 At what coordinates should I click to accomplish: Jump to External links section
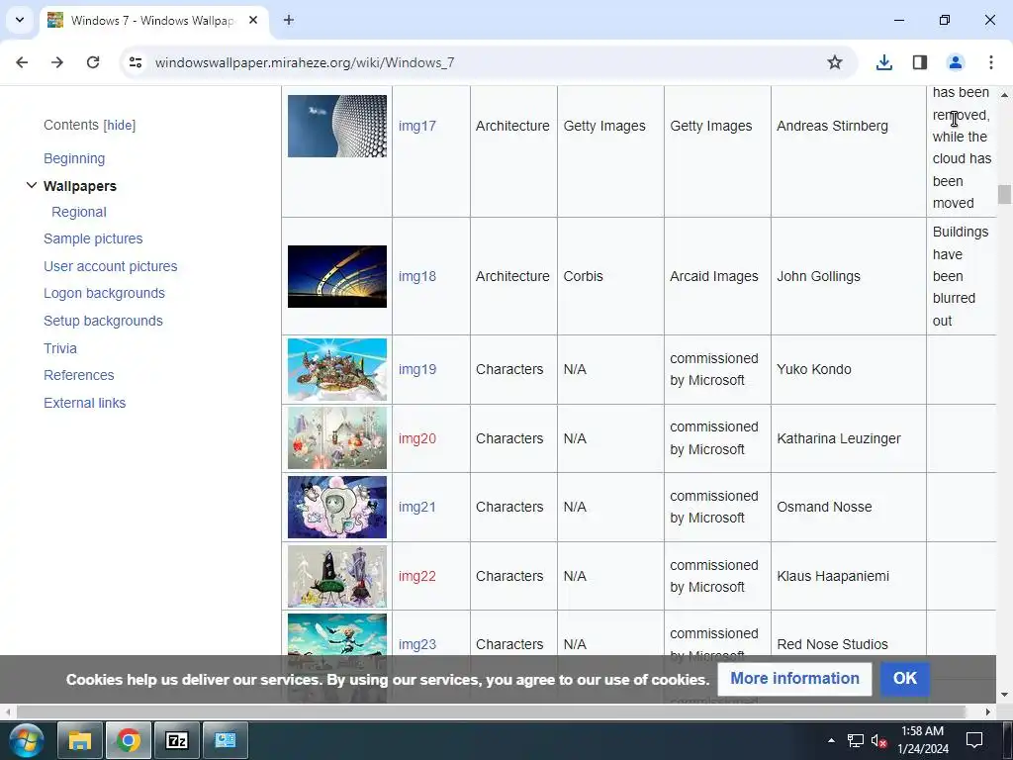point(85,403)
